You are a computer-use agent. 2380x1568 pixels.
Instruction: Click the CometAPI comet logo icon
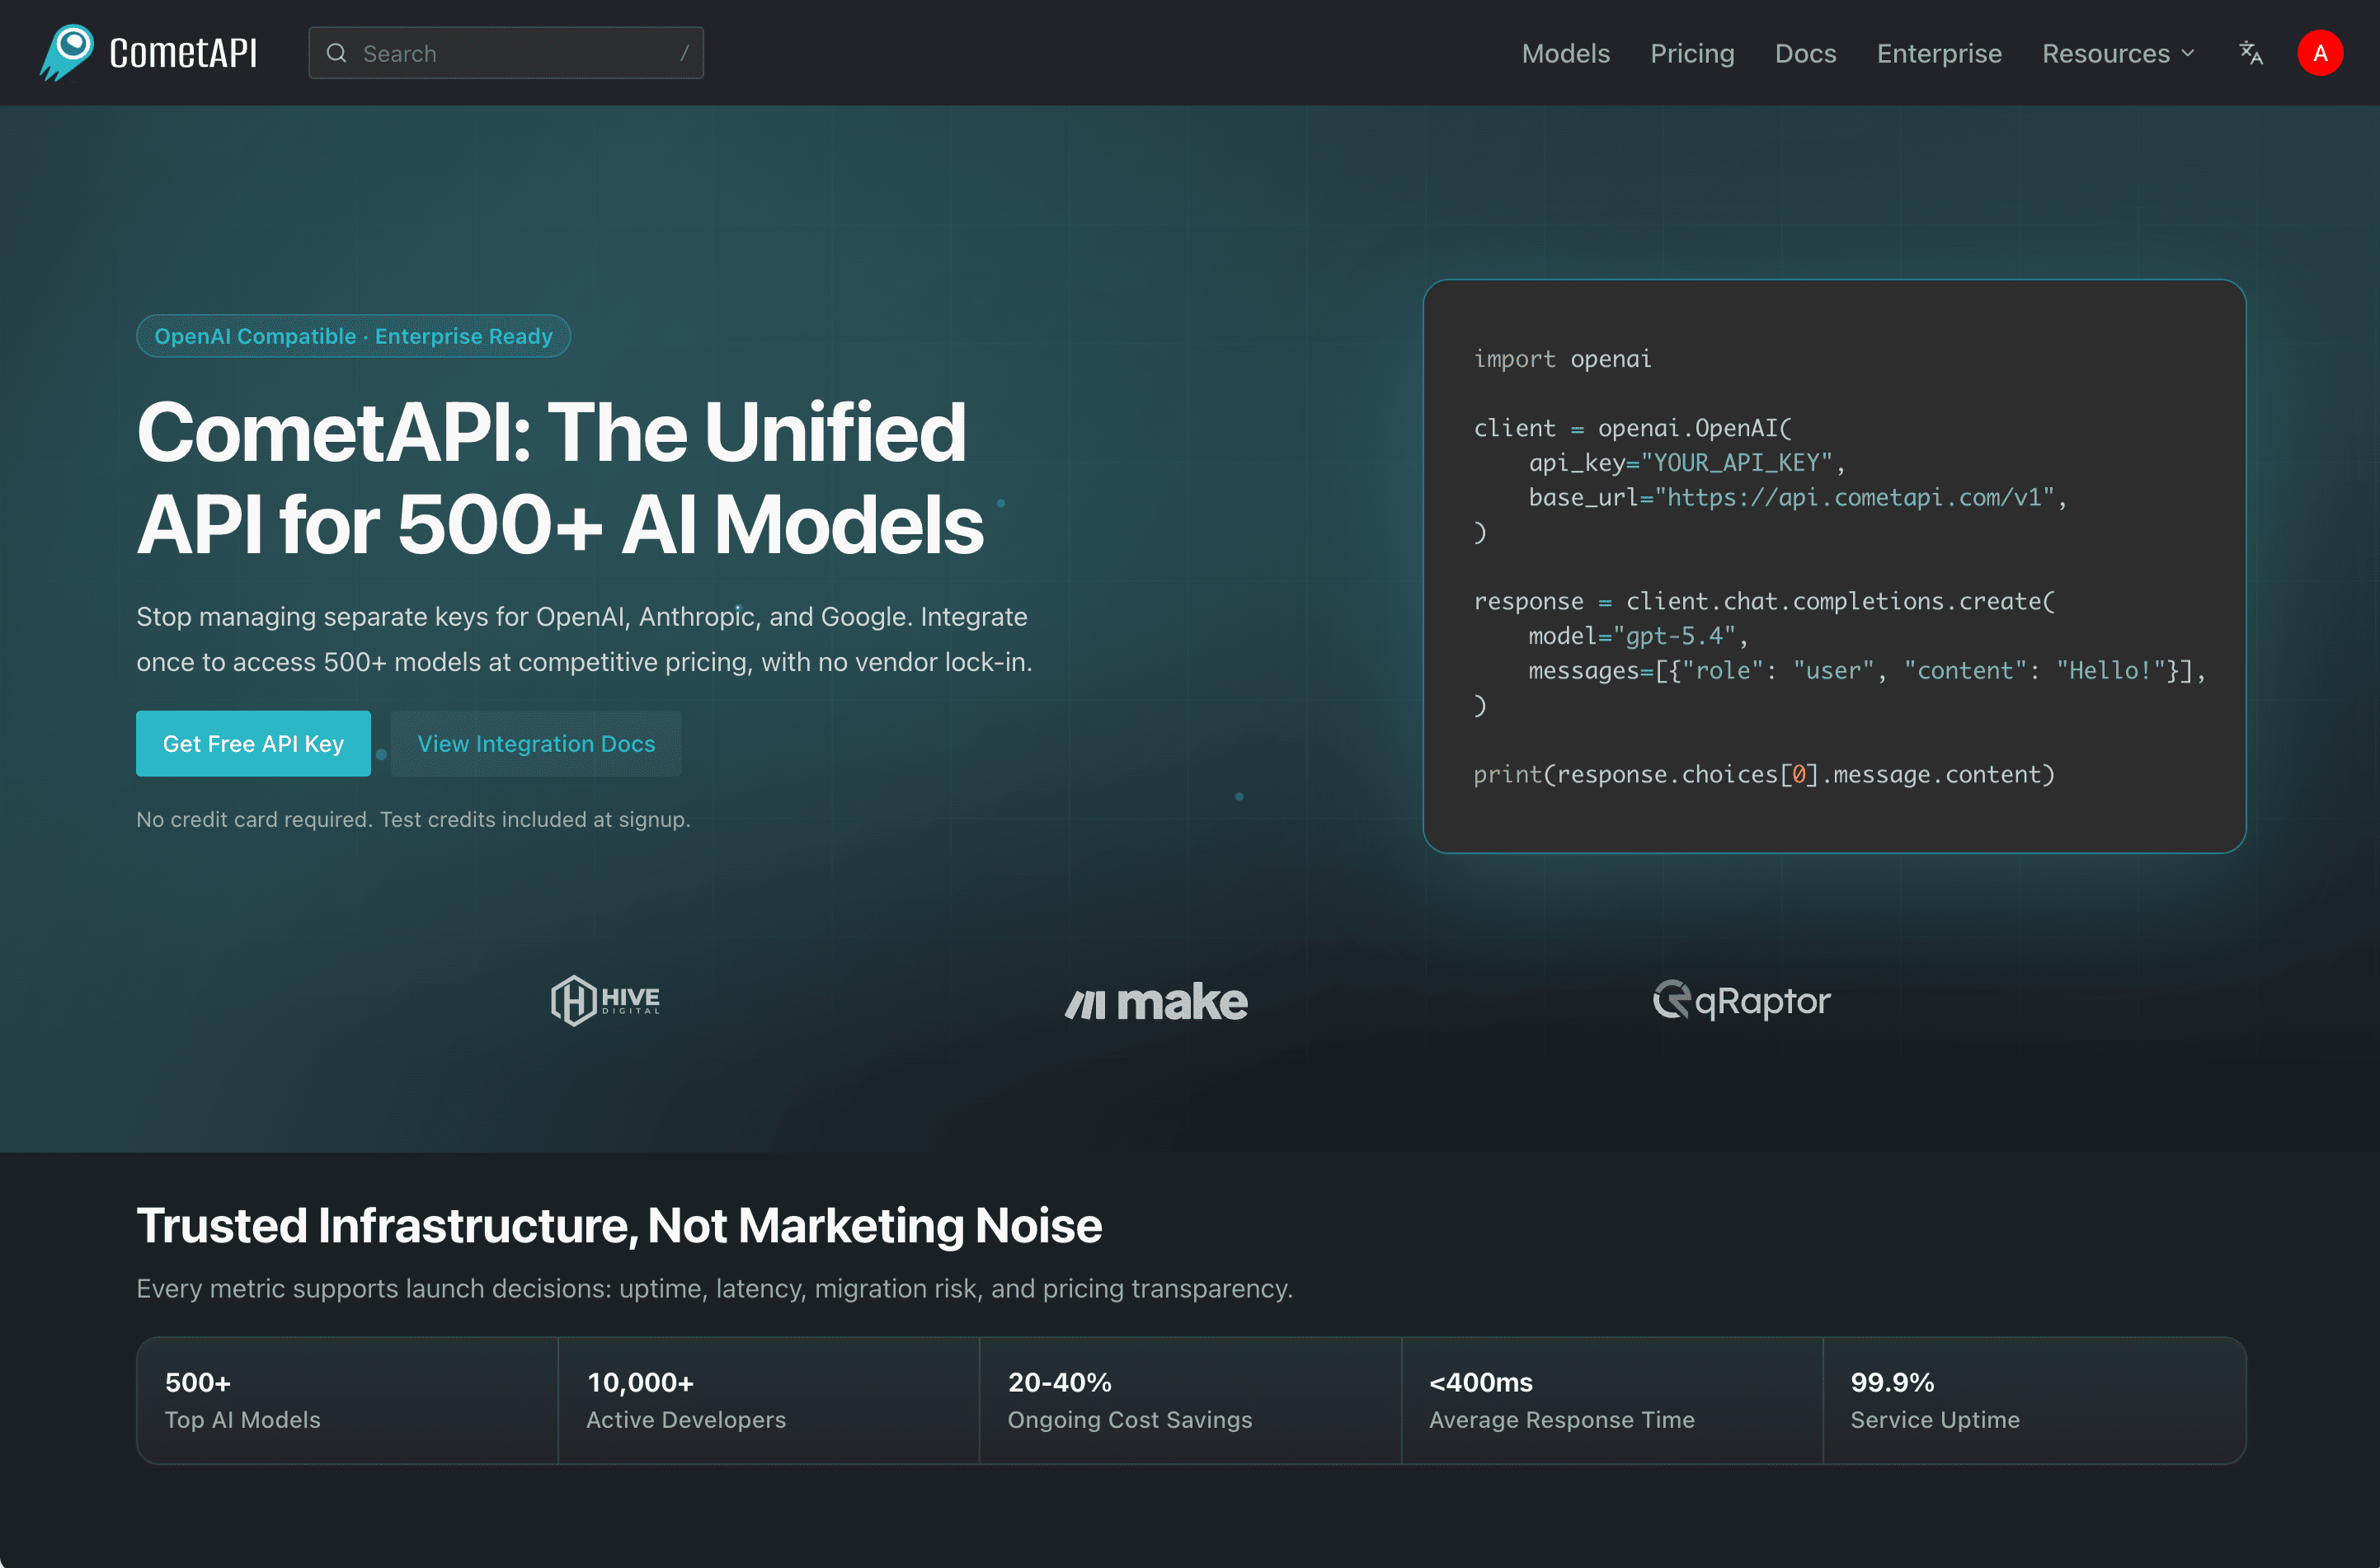(x=67, y=53)
